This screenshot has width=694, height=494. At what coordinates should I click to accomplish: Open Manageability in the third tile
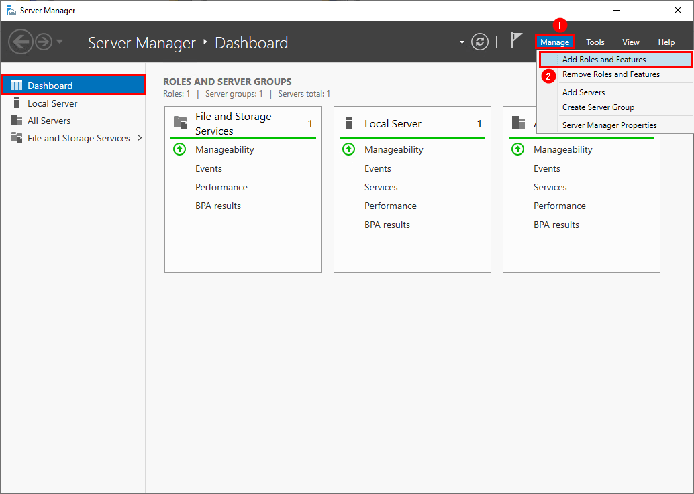point(562,149)
